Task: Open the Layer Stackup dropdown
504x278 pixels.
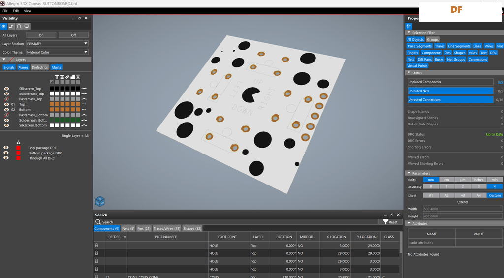Action: coord(57,44)
